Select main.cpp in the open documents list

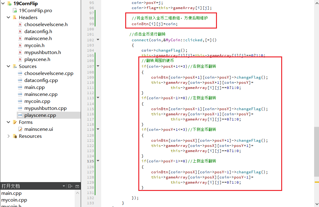11,193
